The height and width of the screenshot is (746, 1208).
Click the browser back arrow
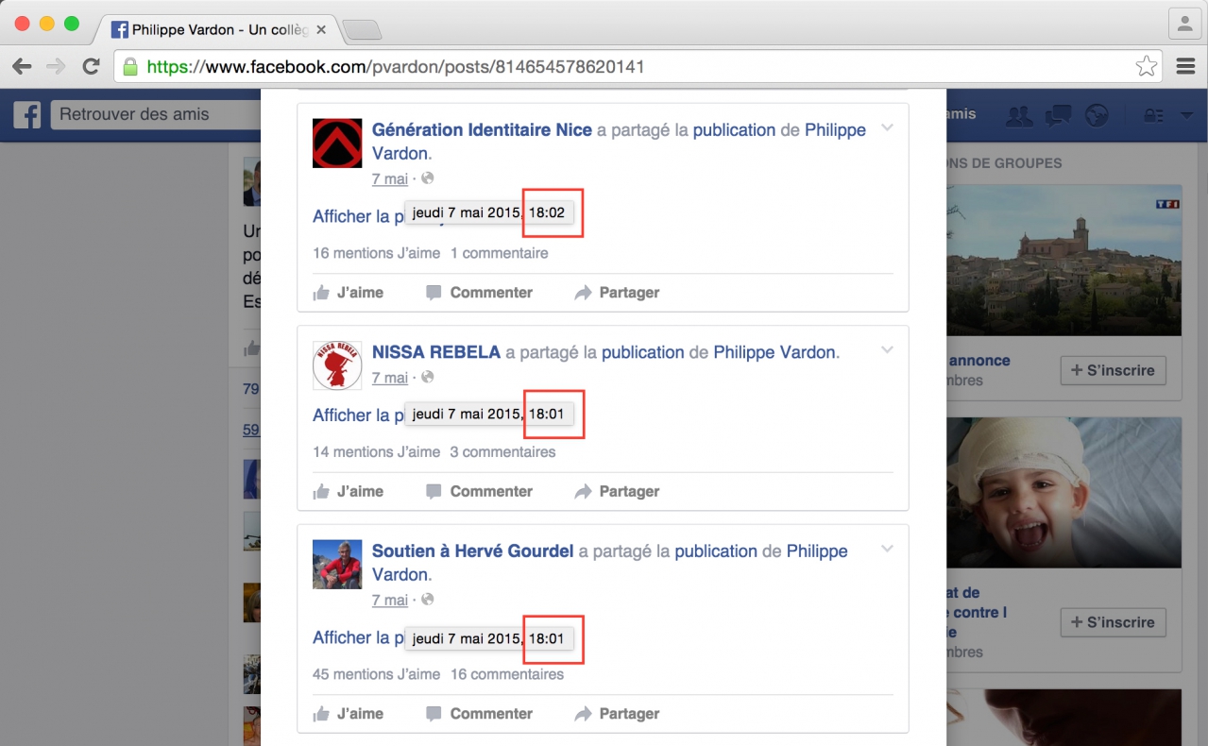tap(22, 66)
